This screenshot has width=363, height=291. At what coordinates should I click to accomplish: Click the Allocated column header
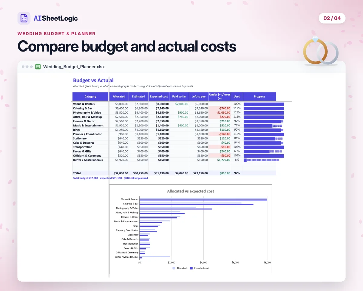point(119,96)
